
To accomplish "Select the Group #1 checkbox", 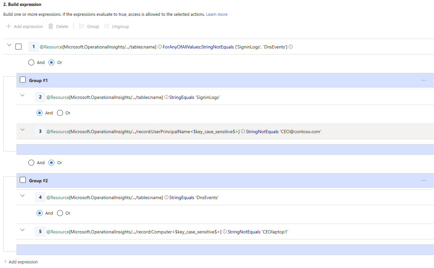I will point(23,80).
